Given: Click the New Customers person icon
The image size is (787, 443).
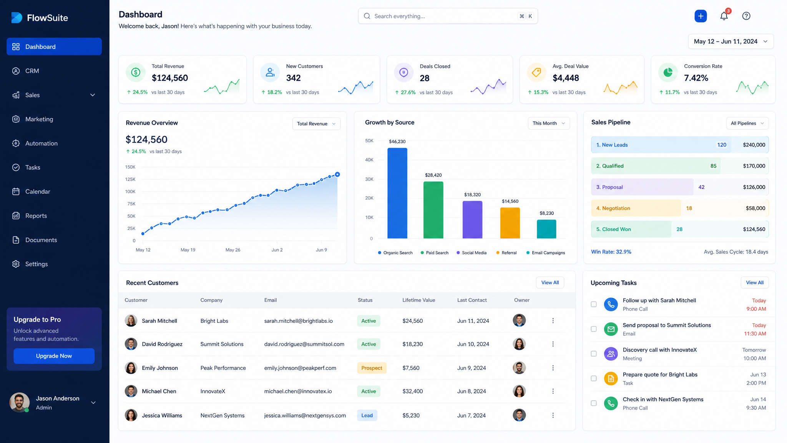Looking at the screenshot, I should point(270,72).
